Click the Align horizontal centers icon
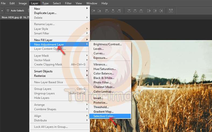 (113, 10)
